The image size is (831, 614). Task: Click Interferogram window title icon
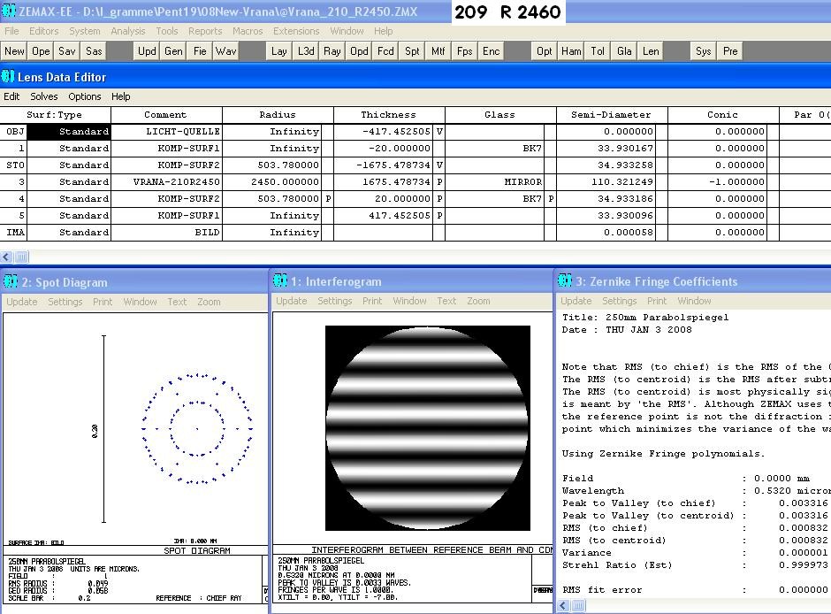(280, 281)
